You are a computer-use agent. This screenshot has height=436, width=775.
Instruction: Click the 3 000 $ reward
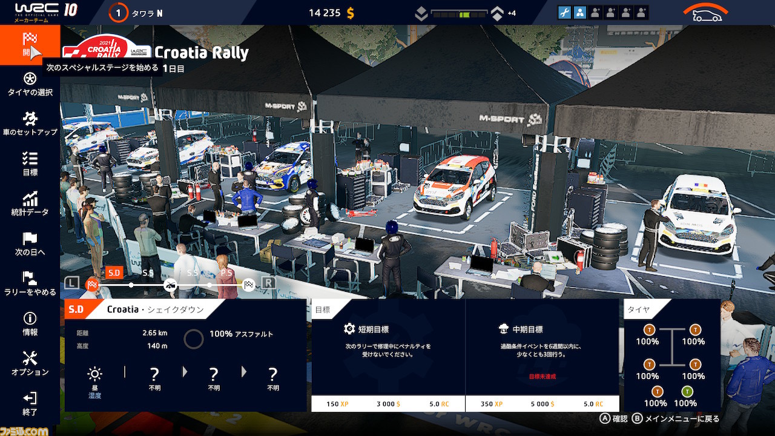[389, 404]
